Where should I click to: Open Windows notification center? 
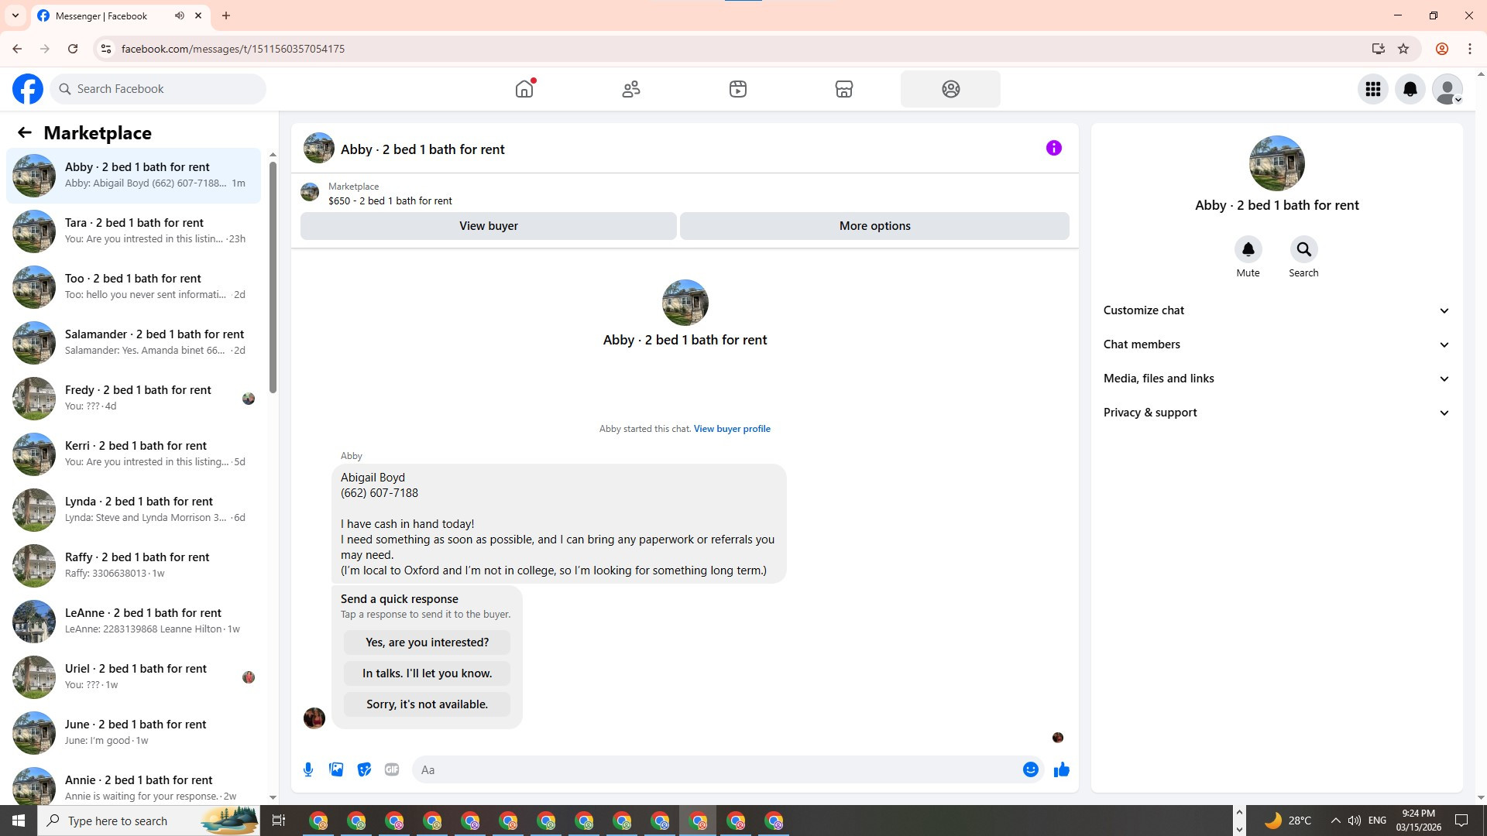[x=1461, y=821]
